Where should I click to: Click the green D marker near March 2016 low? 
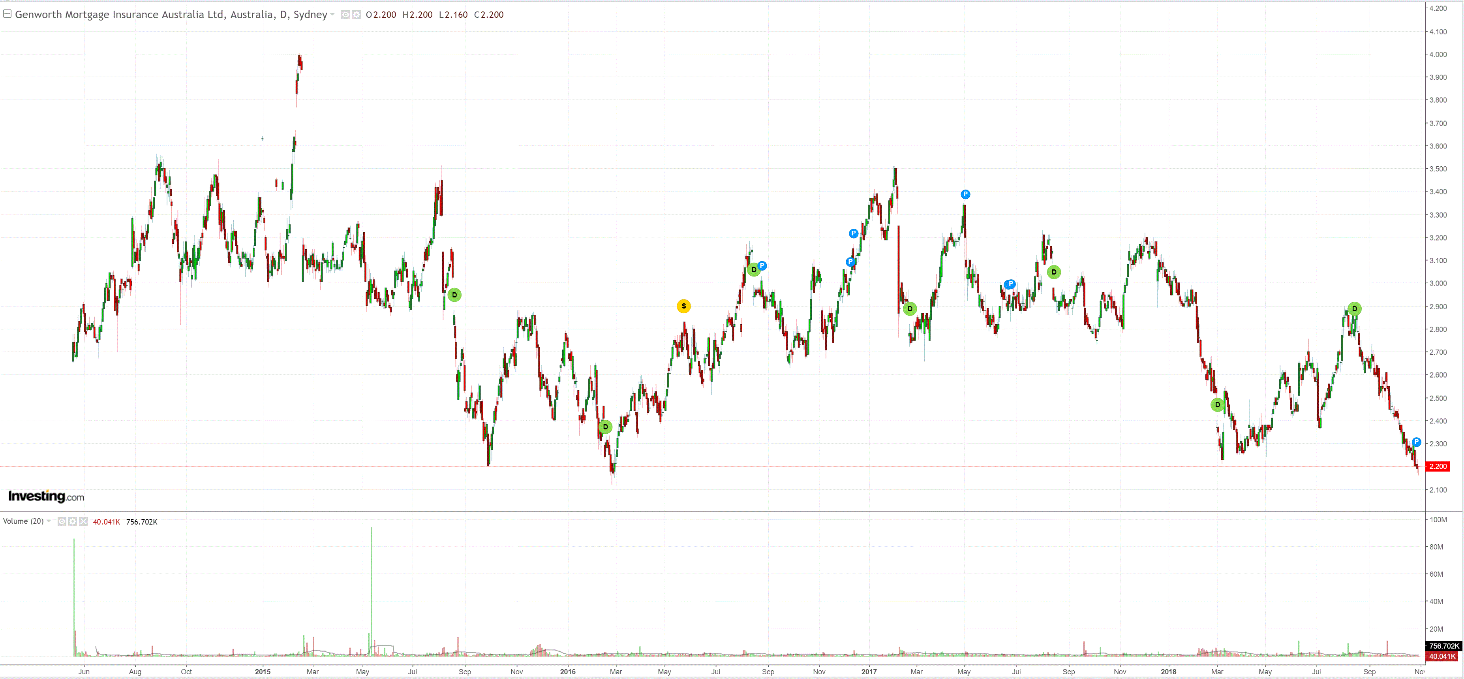tap(605, 427)
